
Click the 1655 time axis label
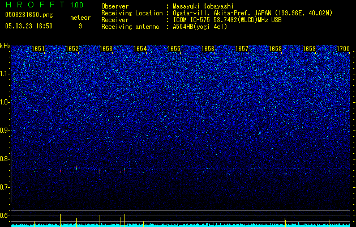coord(174,49)
